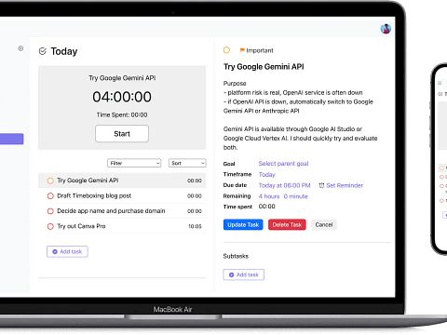Open the Filter dropdown
Screen dimensions: 447x335
134,163
